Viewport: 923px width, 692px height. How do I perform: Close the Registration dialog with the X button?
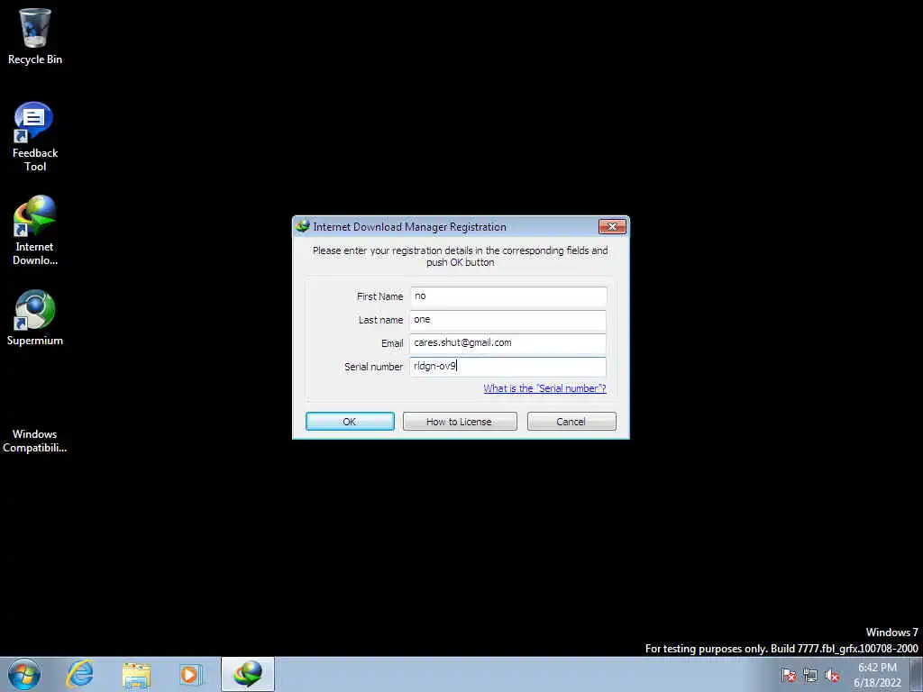[612, 226]
